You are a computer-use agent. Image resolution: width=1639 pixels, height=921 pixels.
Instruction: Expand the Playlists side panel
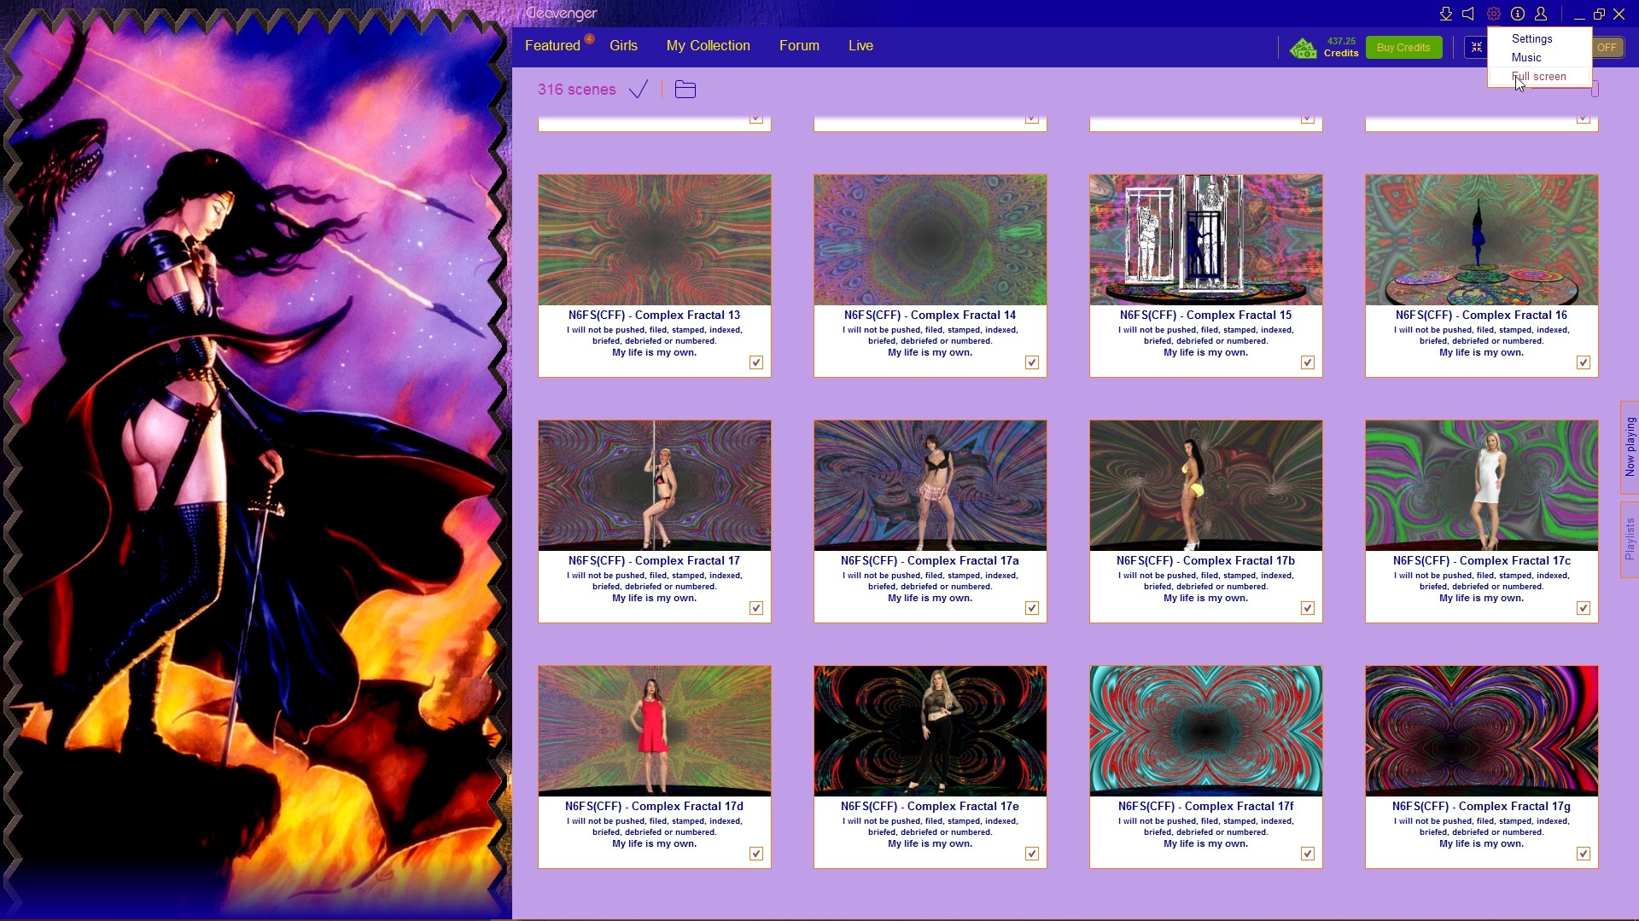click(1630, 540)
